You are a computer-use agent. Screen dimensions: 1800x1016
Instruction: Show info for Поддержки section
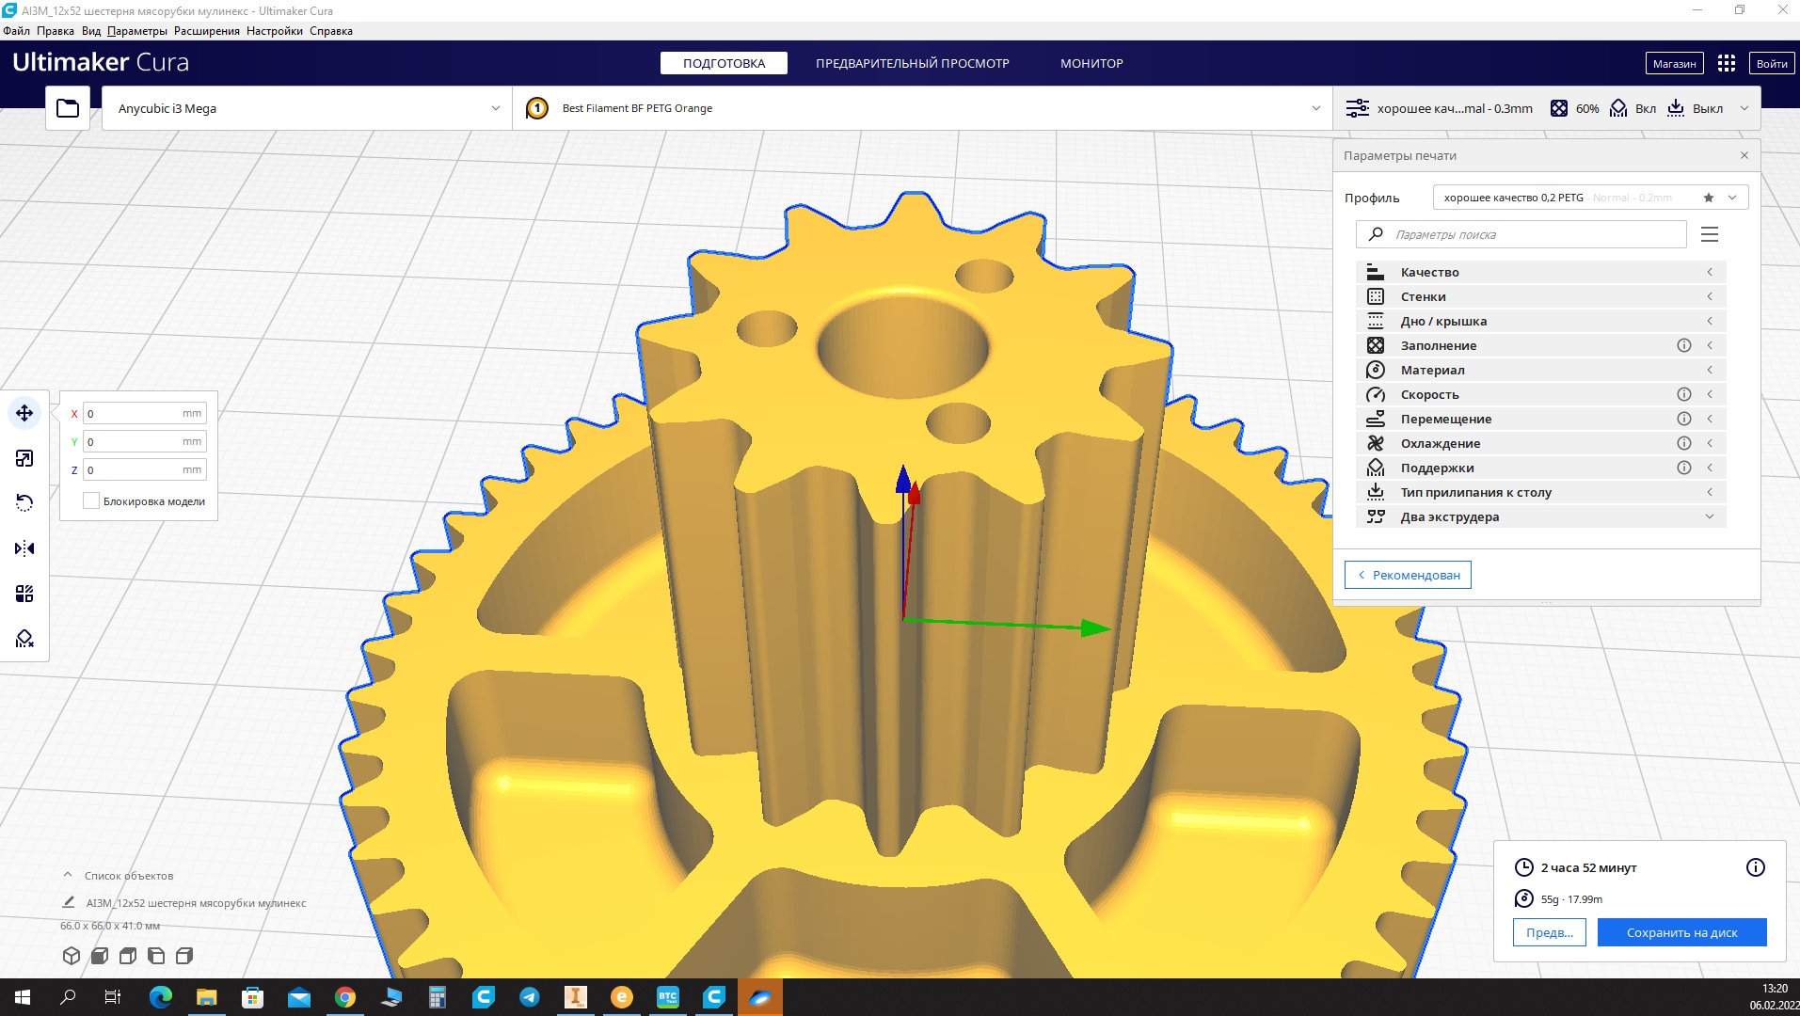tap(1684, 468)
